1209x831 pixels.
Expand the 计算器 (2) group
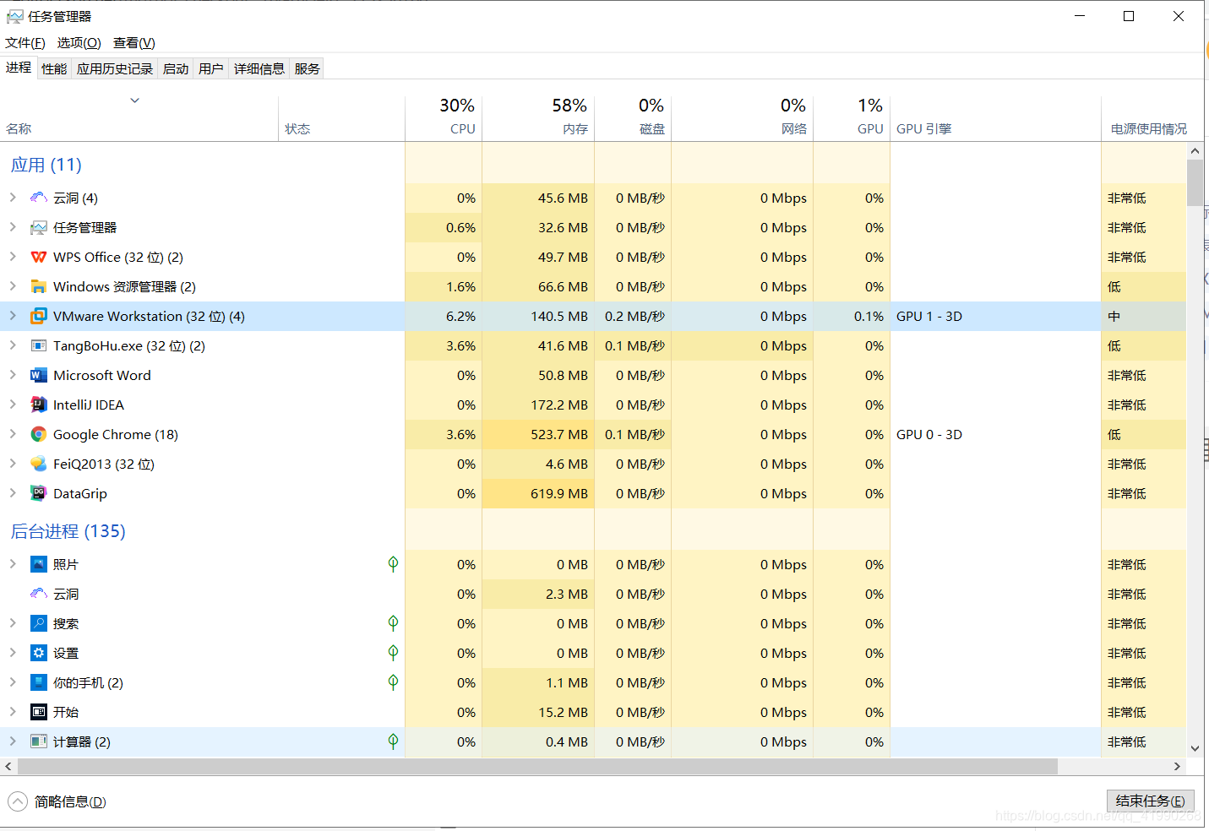tap(13, 741)
